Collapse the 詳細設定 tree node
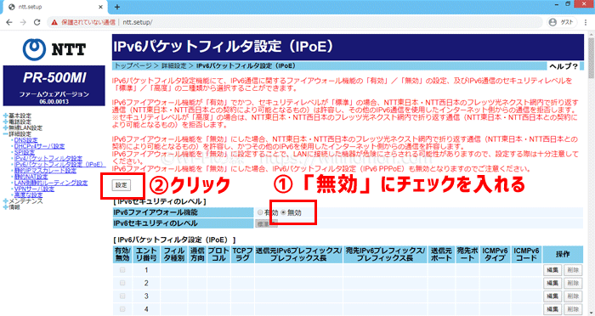 pos(6,134)
